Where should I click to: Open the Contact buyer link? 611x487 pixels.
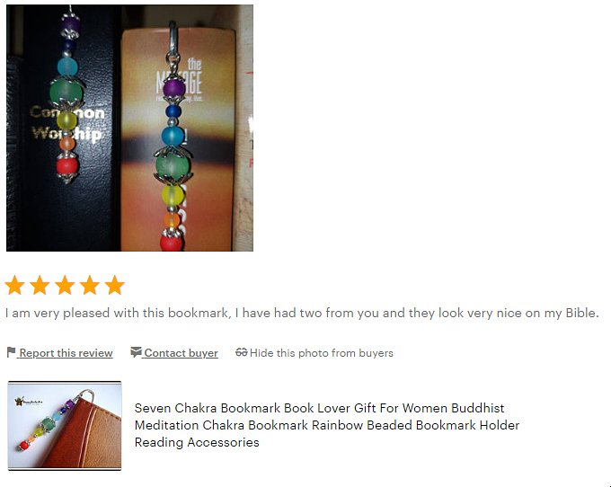[181, 353]
